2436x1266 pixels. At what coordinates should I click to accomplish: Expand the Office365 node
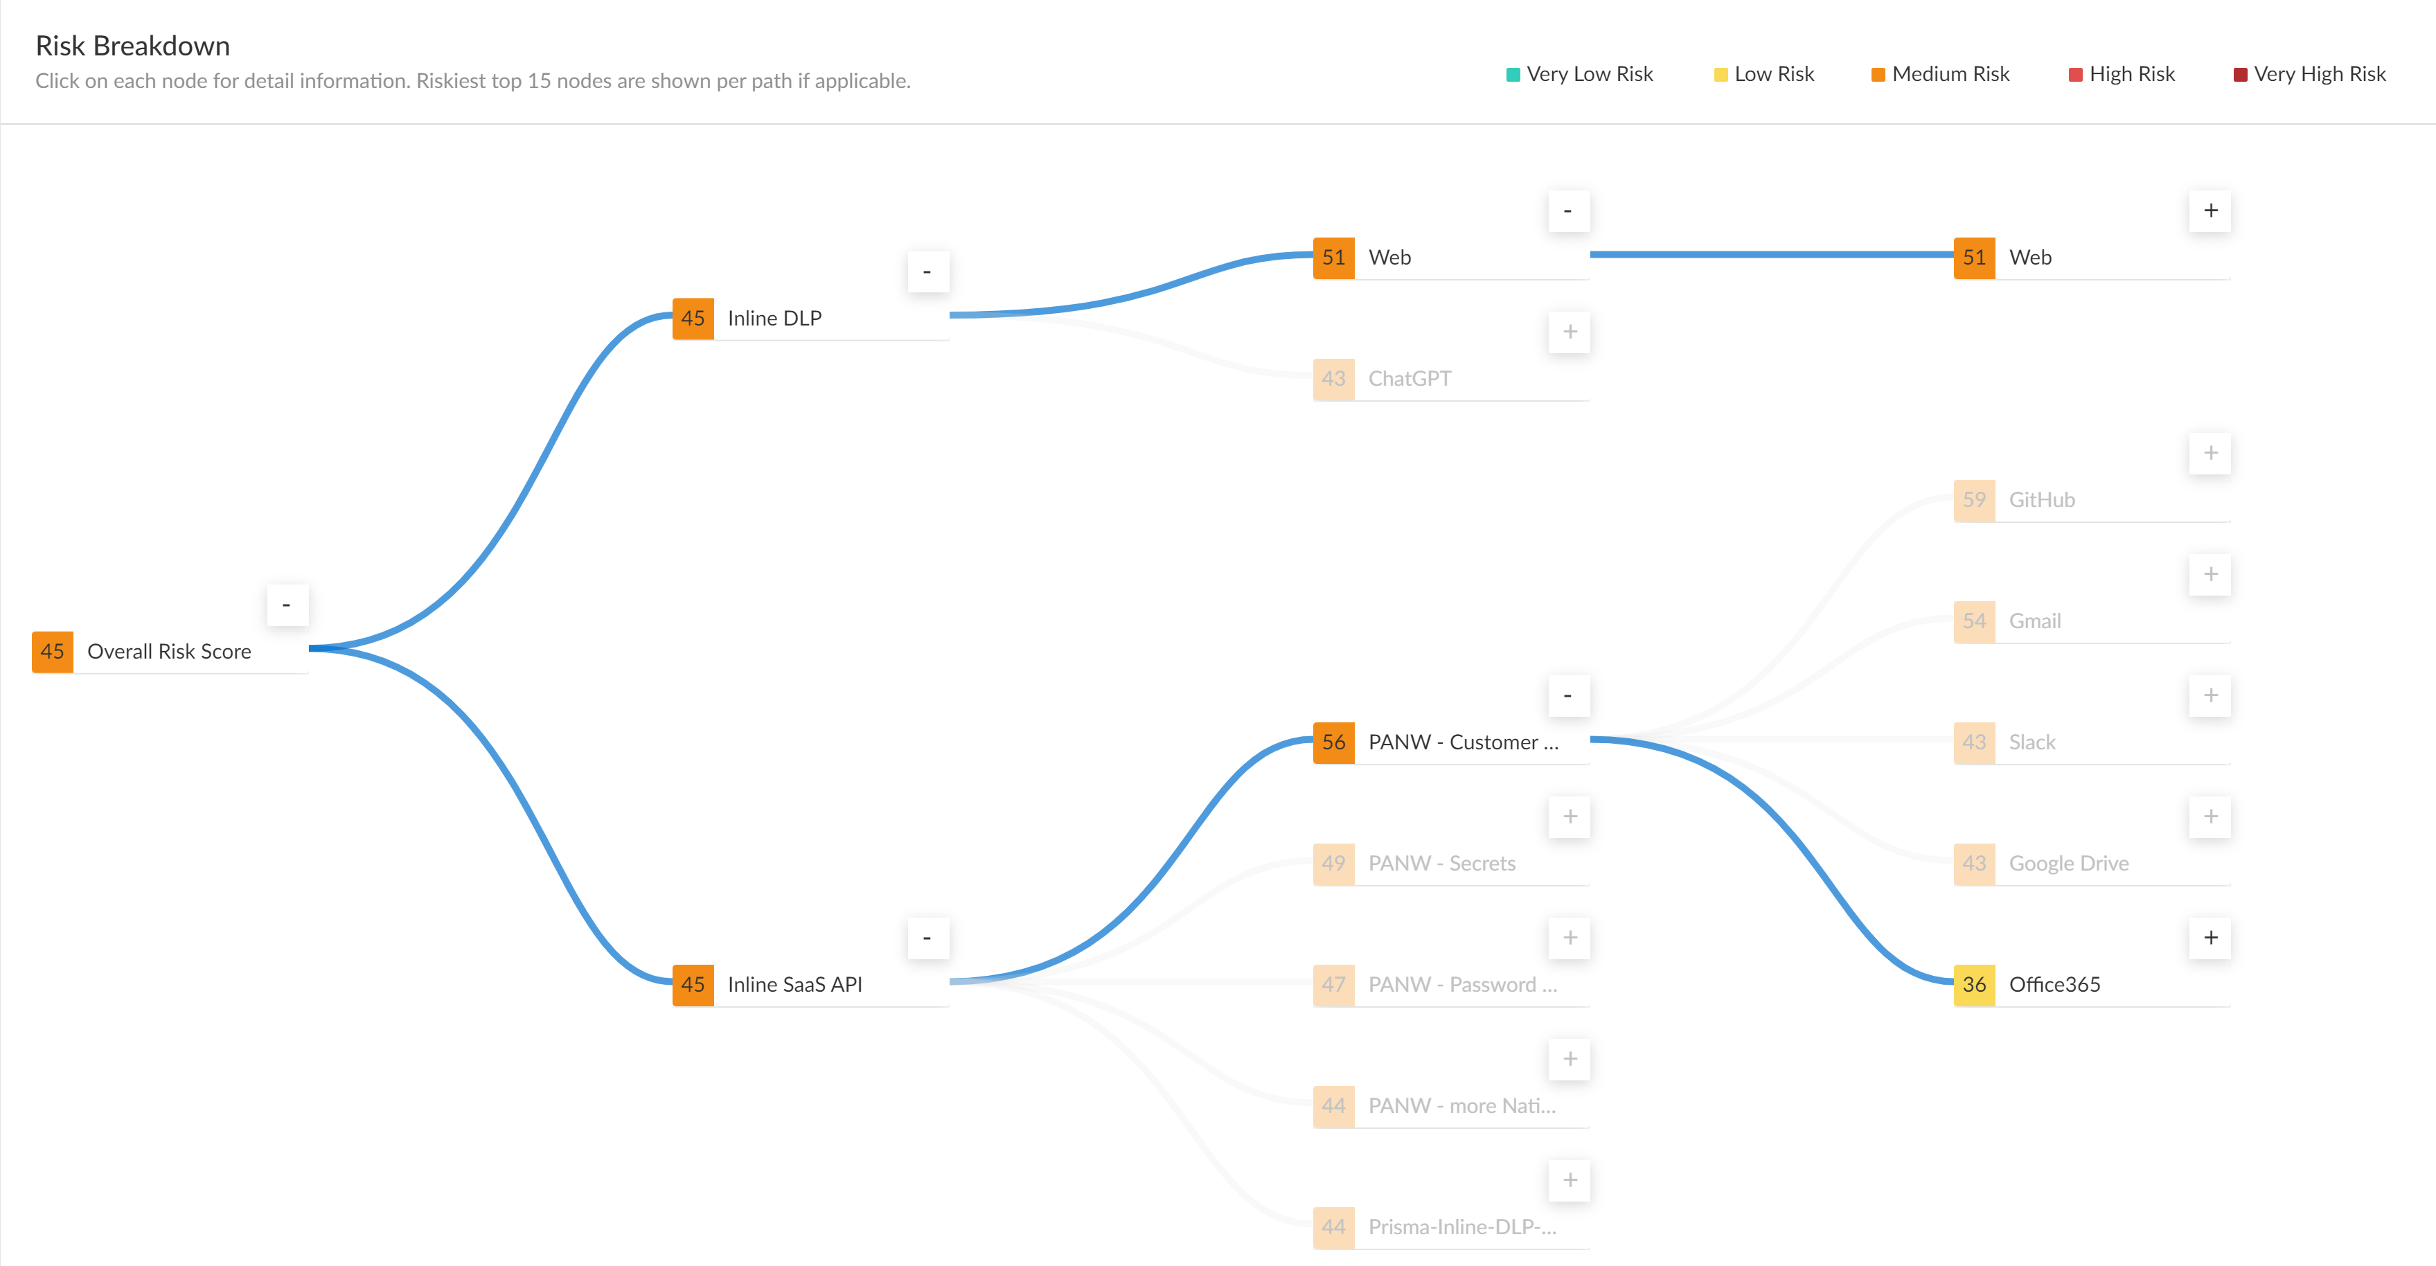[2210, 938]
